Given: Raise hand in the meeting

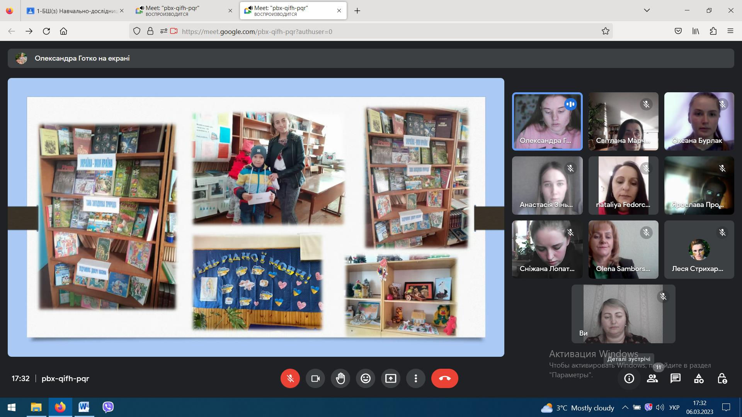Looking at the screenshot, I should tap(340, 378).
